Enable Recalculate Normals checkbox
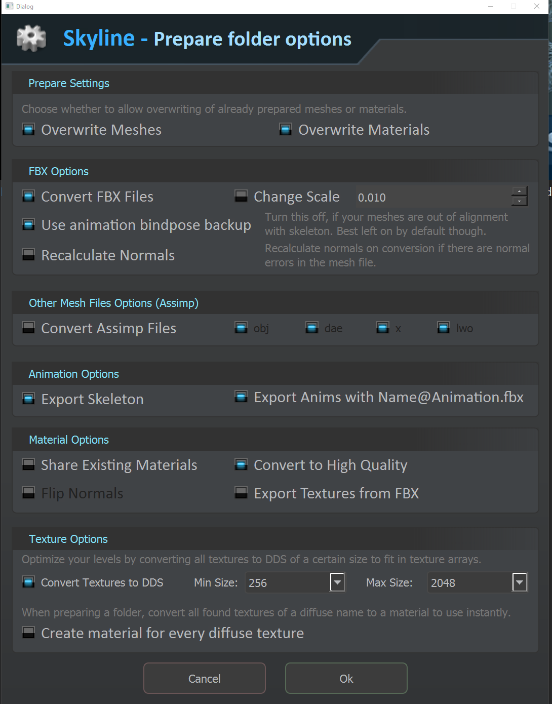The image size is (552, 704). (29, 255)
